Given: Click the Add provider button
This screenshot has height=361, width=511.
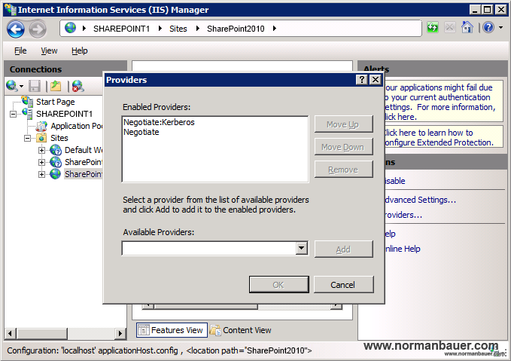Looking at the screenshot, I should [343, 249].
